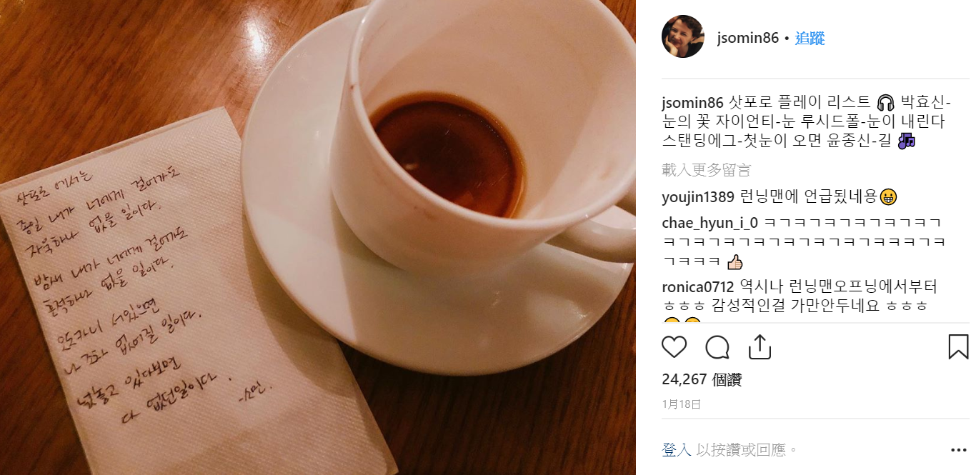The height and width of the screenshot is (475, 971).
Task: Open commenter youjin1389's profile
Action: pyautogui.click(x=693, y=197)
